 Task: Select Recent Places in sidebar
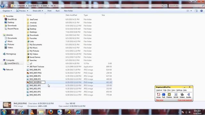pos(12,29)
